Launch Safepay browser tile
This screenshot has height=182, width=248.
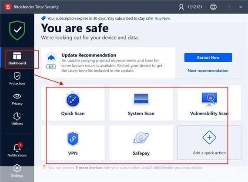tap(141, 143)
